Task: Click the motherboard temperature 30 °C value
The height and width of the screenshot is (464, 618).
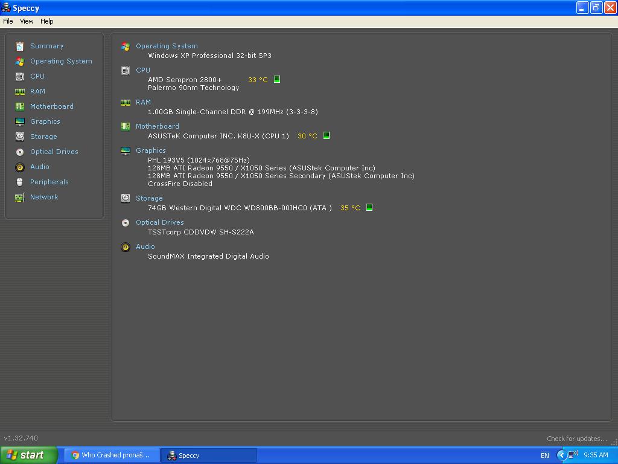Action: (x=307, y=136)
